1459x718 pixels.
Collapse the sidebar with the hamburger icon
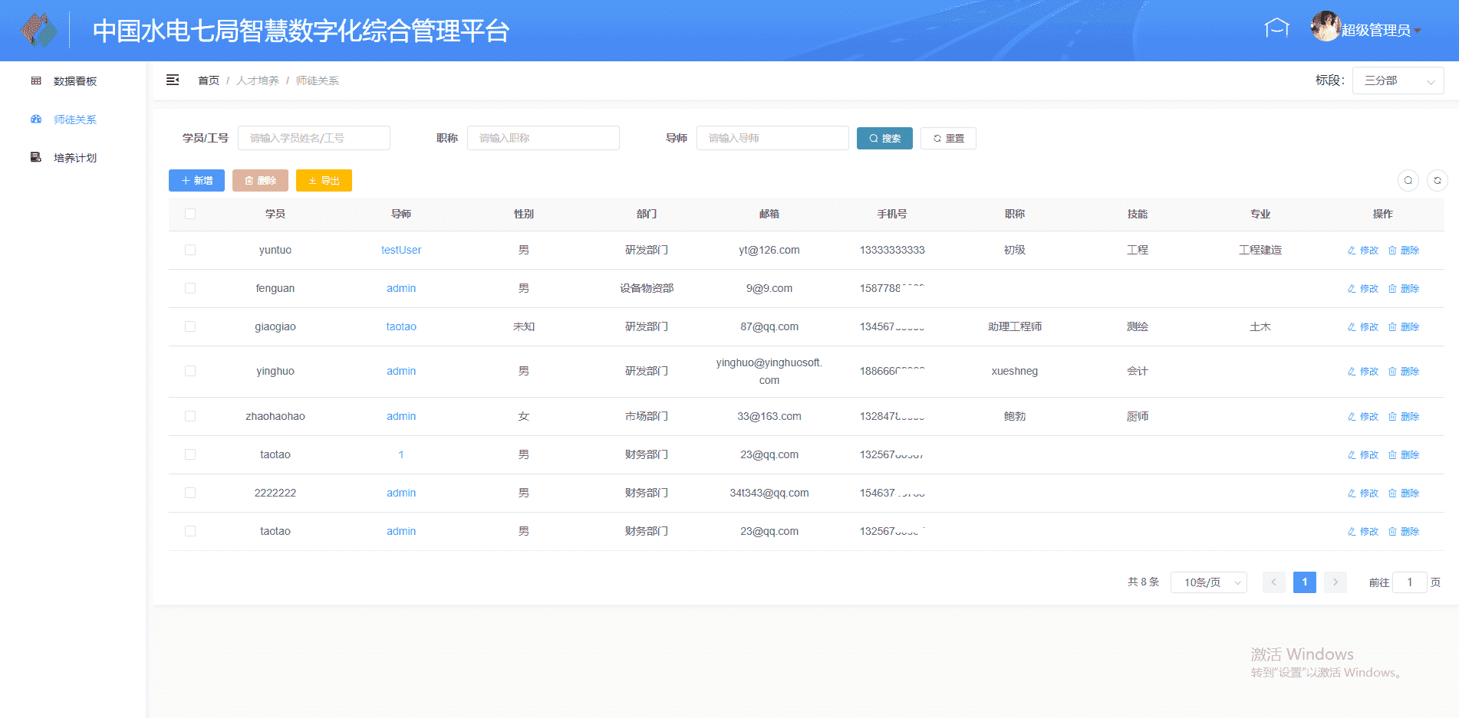click(173, 80)
